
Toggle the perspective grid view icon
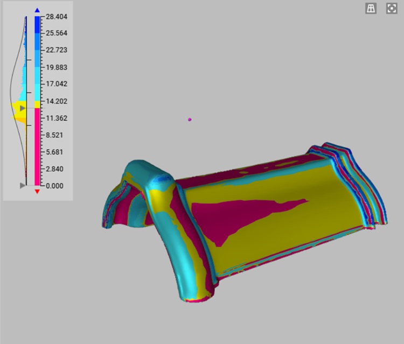point(371,9)
